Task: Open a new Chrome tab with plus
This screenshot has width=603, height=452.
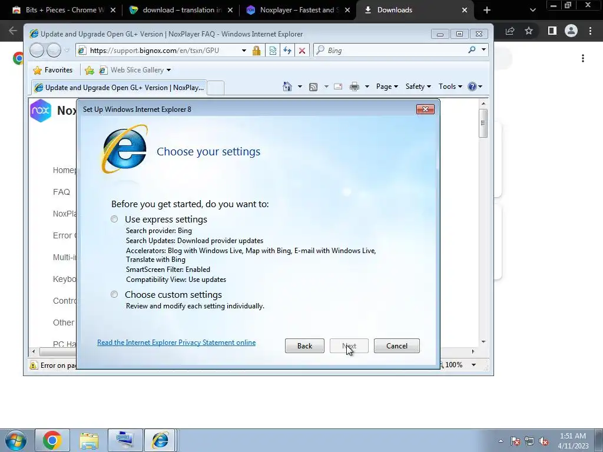Action: (487, 10)
